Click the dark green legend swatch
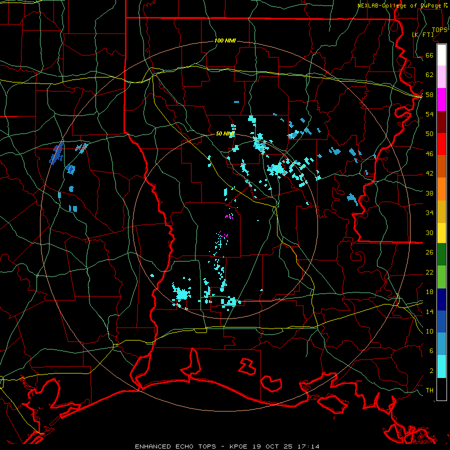 [441, 254]
